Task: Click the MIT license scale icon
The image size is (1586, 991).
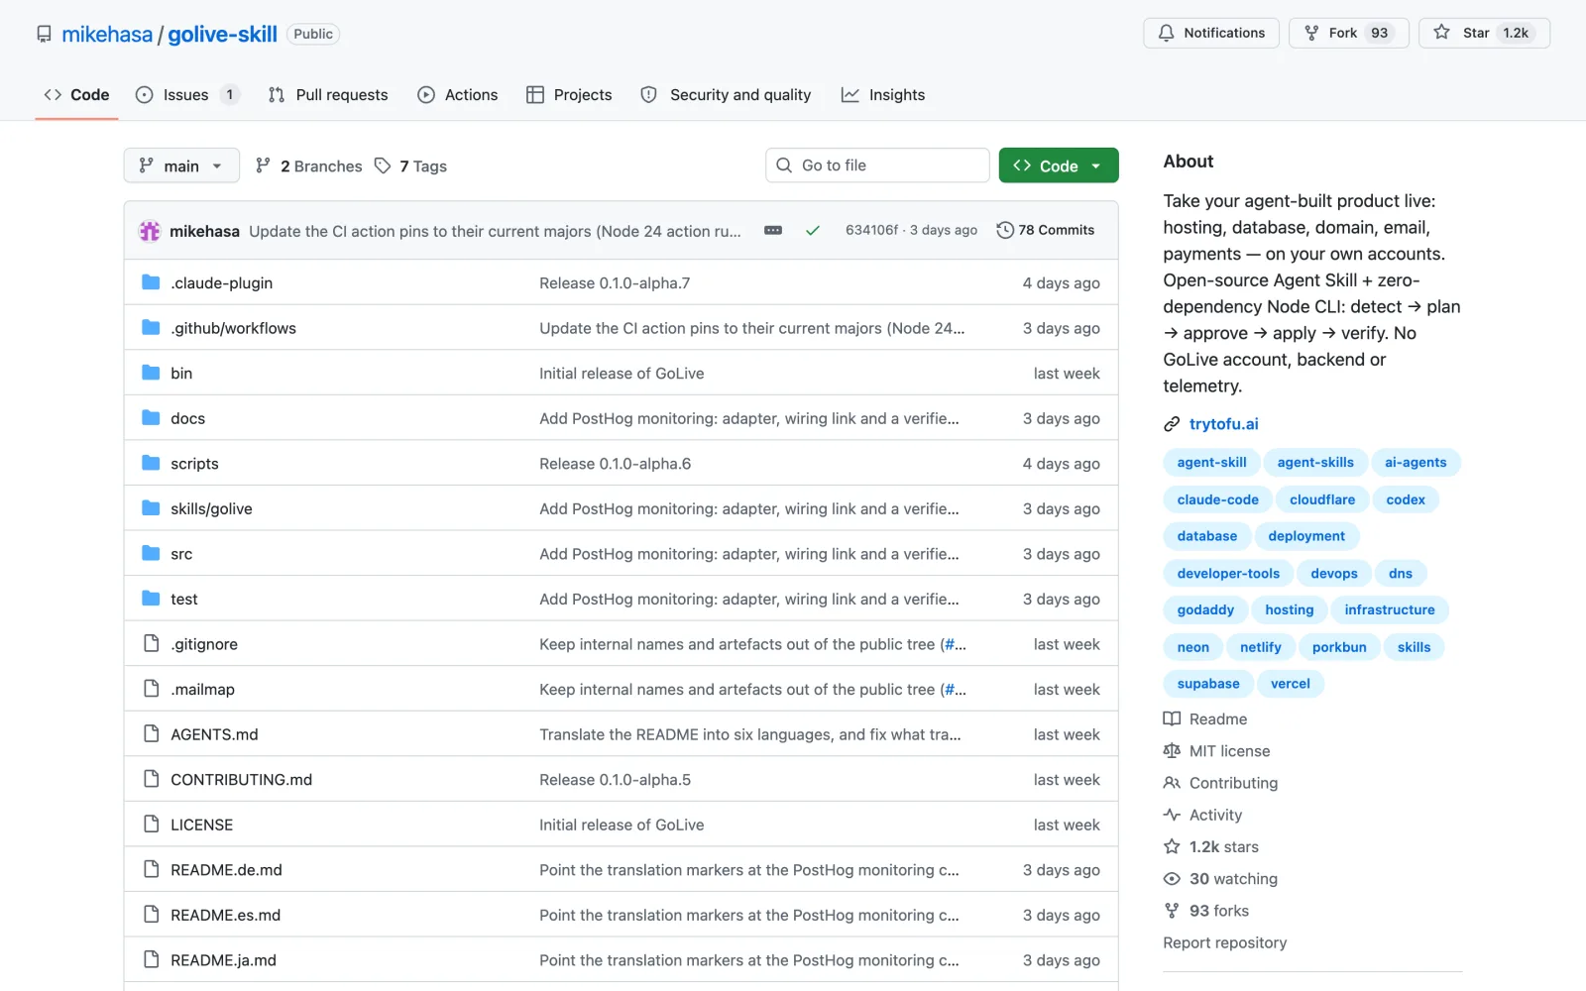Action: click(1172, 751)
